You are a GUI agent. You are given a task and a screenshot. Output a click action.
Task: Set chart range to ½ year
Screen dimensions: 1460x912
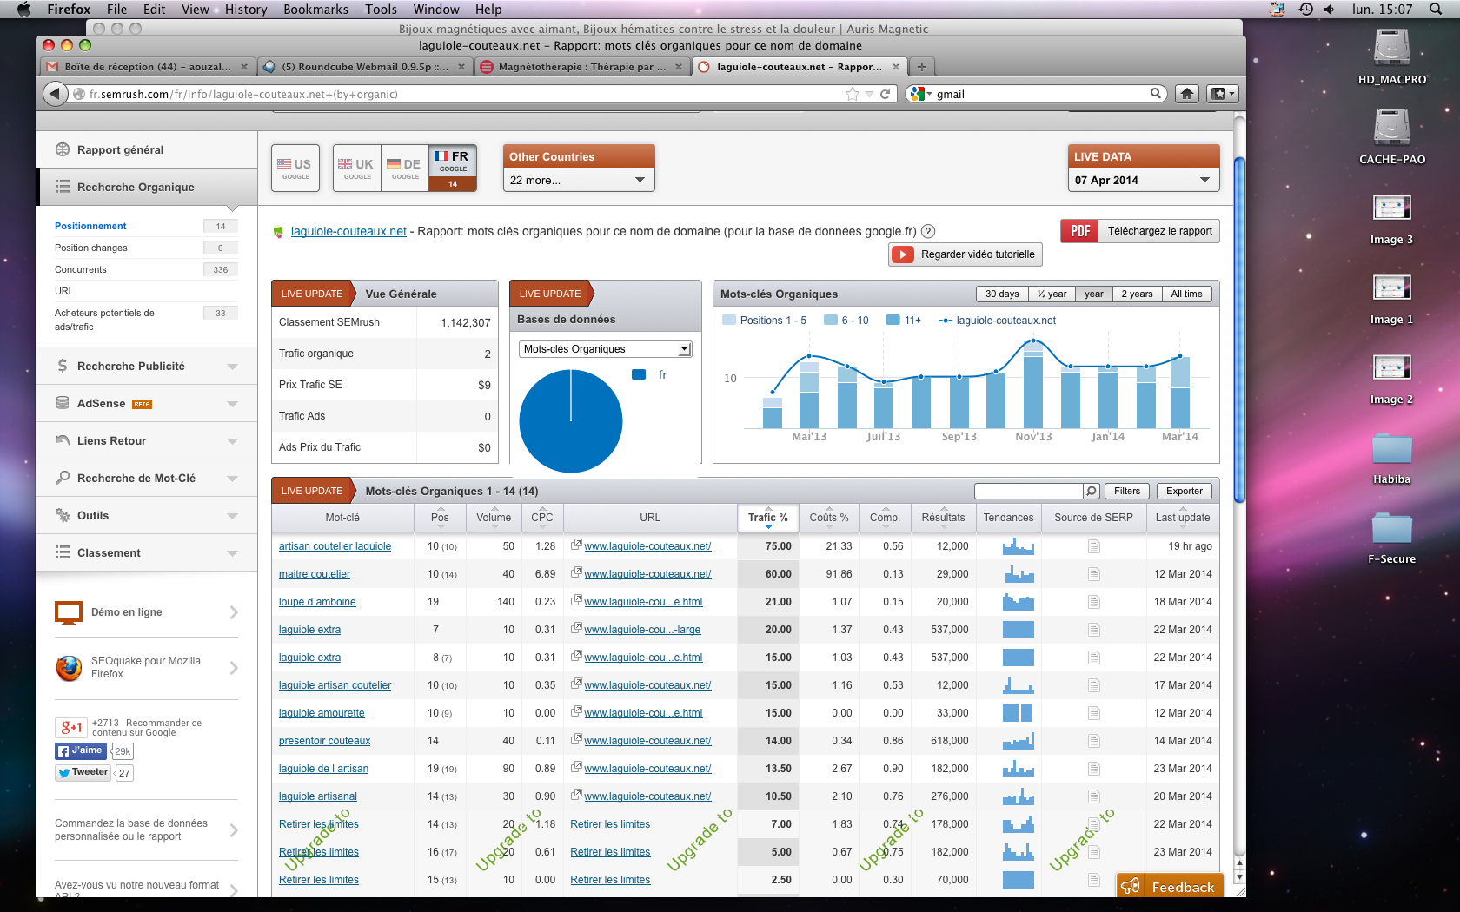pos(1052,294)
